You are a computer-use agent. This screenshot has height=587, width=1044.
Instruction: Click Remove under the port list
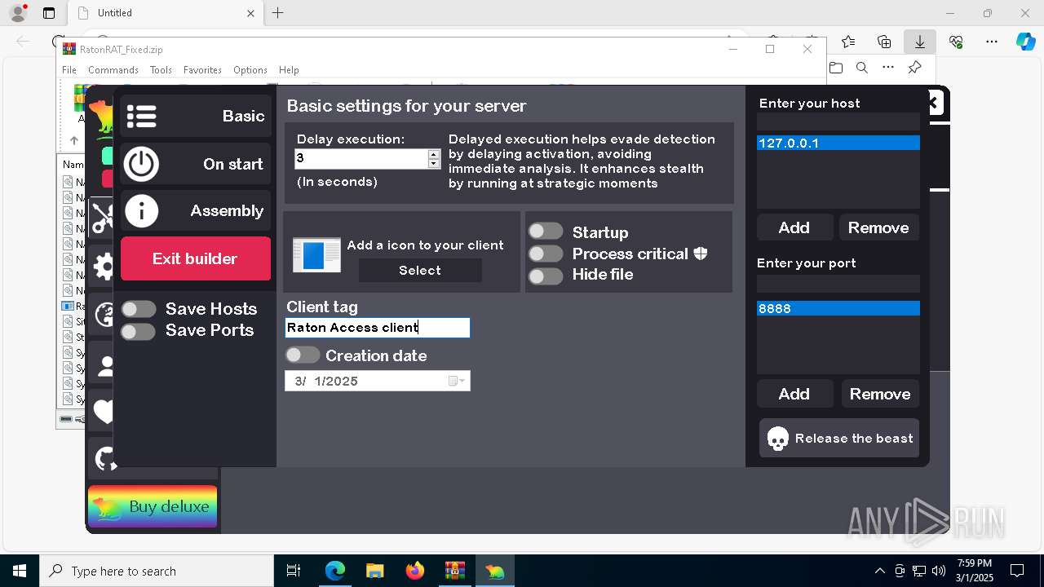880,394
